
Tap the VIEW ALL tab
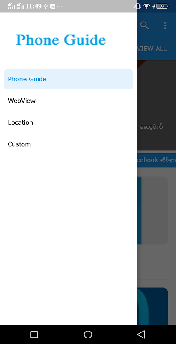(152, 49)
